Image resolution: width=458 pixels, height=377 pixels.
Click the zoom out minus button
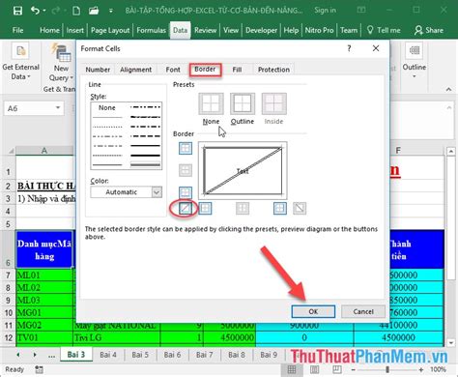click(x=354, y=369)
